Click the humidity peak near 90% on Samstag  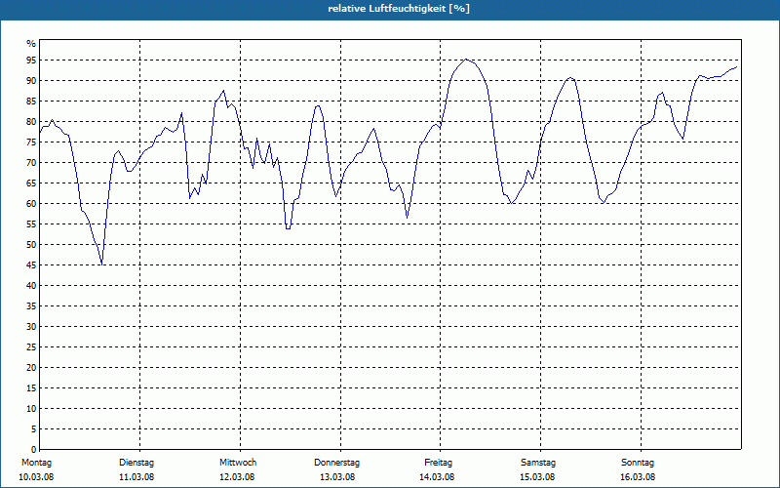570,77
